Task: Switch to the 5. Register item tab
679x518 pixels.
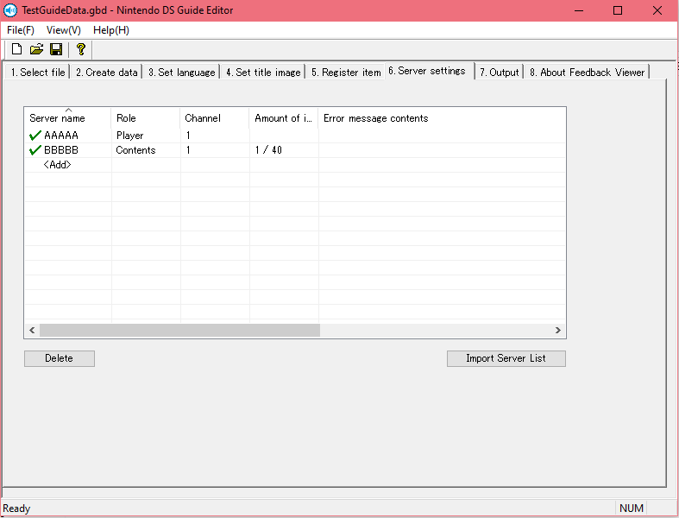Action: pos(346,73)
